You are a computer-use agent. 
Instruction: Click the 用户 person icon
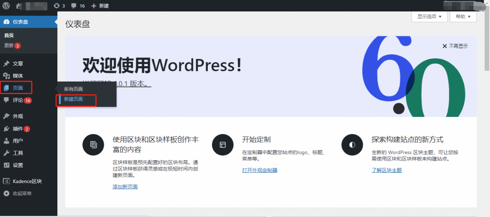[6, 141]
